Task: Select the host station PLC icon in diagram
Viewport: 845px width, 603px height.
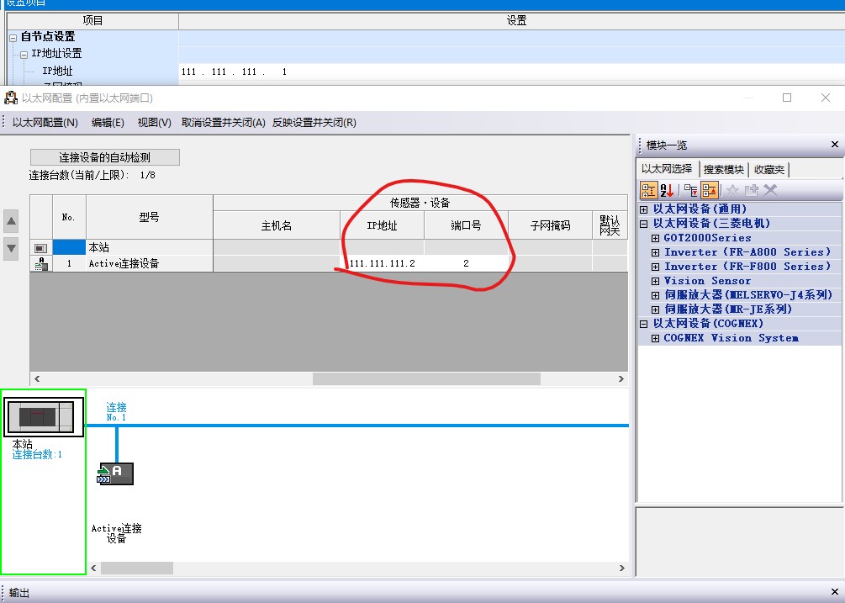Action: point(42,417)
